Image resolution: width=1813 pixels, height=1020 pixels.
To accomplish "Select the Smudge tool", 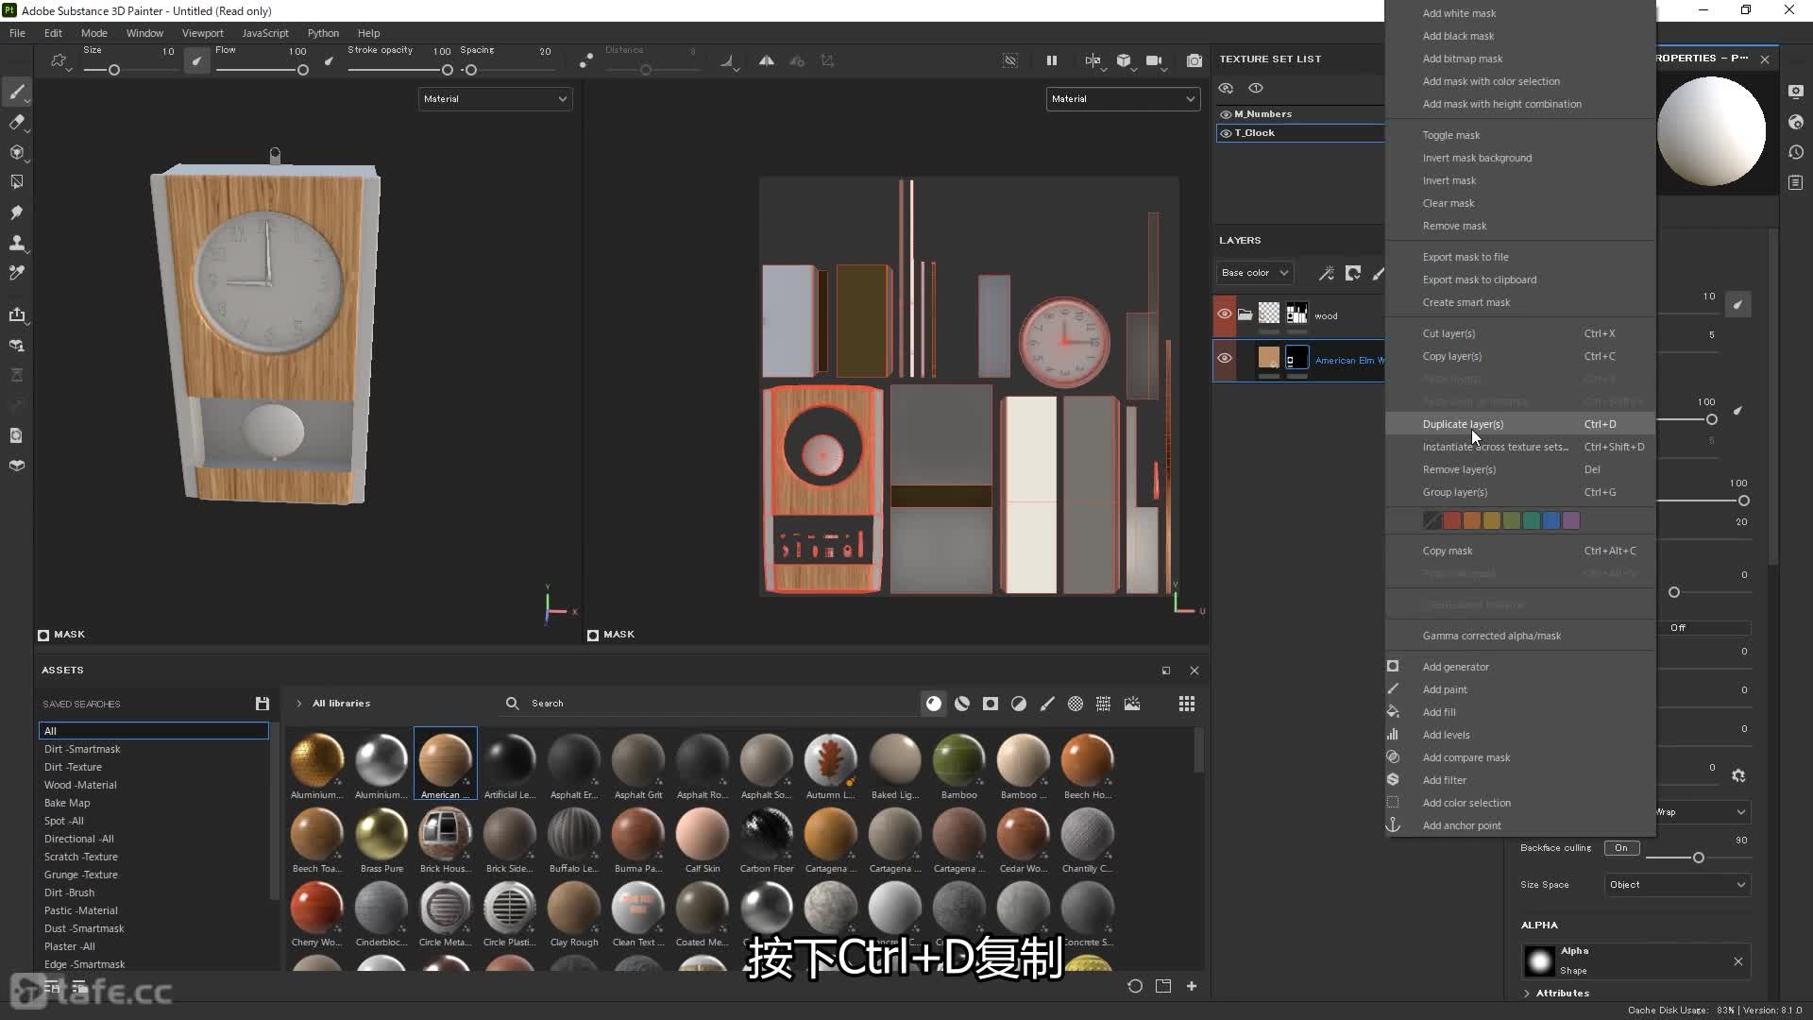I will (x=16, y=212).
